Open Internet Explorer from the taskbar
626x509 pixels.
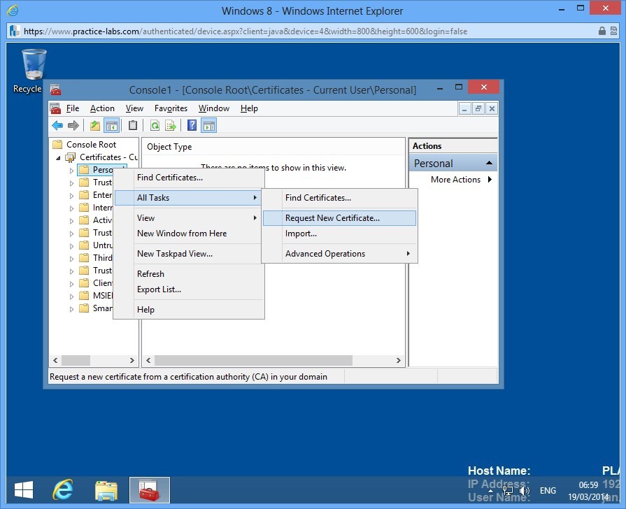click(x=62, y=490)
